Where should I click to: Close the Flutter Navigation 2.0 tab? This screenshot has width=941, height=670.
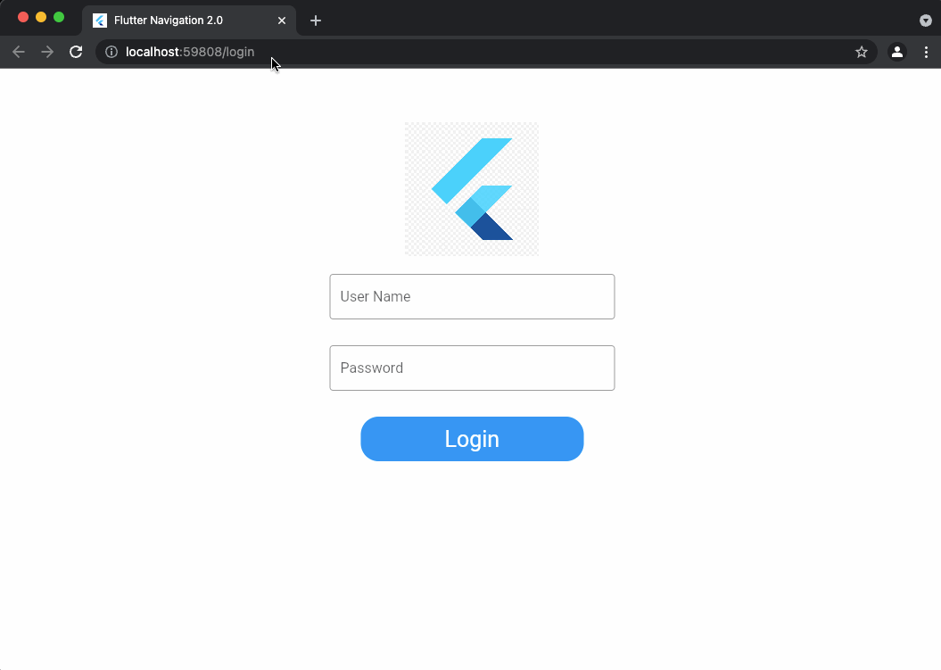click(x=282, y=21)
